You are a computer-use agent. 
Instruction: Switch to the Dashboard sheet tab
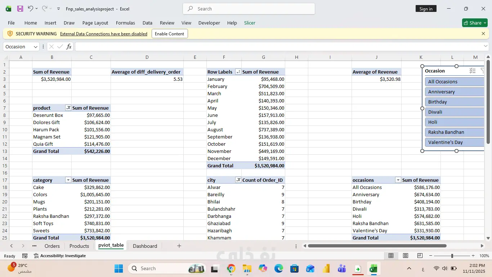tap(145, 246)
